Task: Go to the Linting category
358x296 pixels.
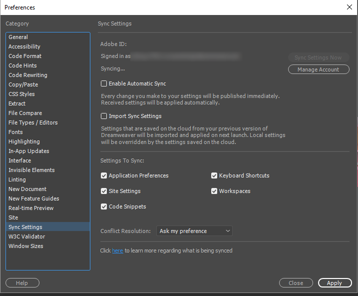Action: [17, 179]
